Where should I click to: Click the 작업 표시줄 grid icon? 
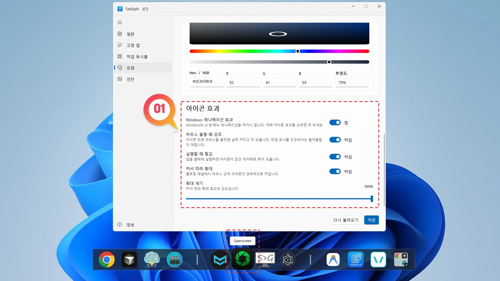[x=120, y=56]
